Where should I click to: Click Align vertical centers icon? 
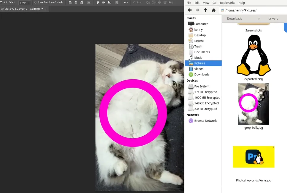point(103,2)
